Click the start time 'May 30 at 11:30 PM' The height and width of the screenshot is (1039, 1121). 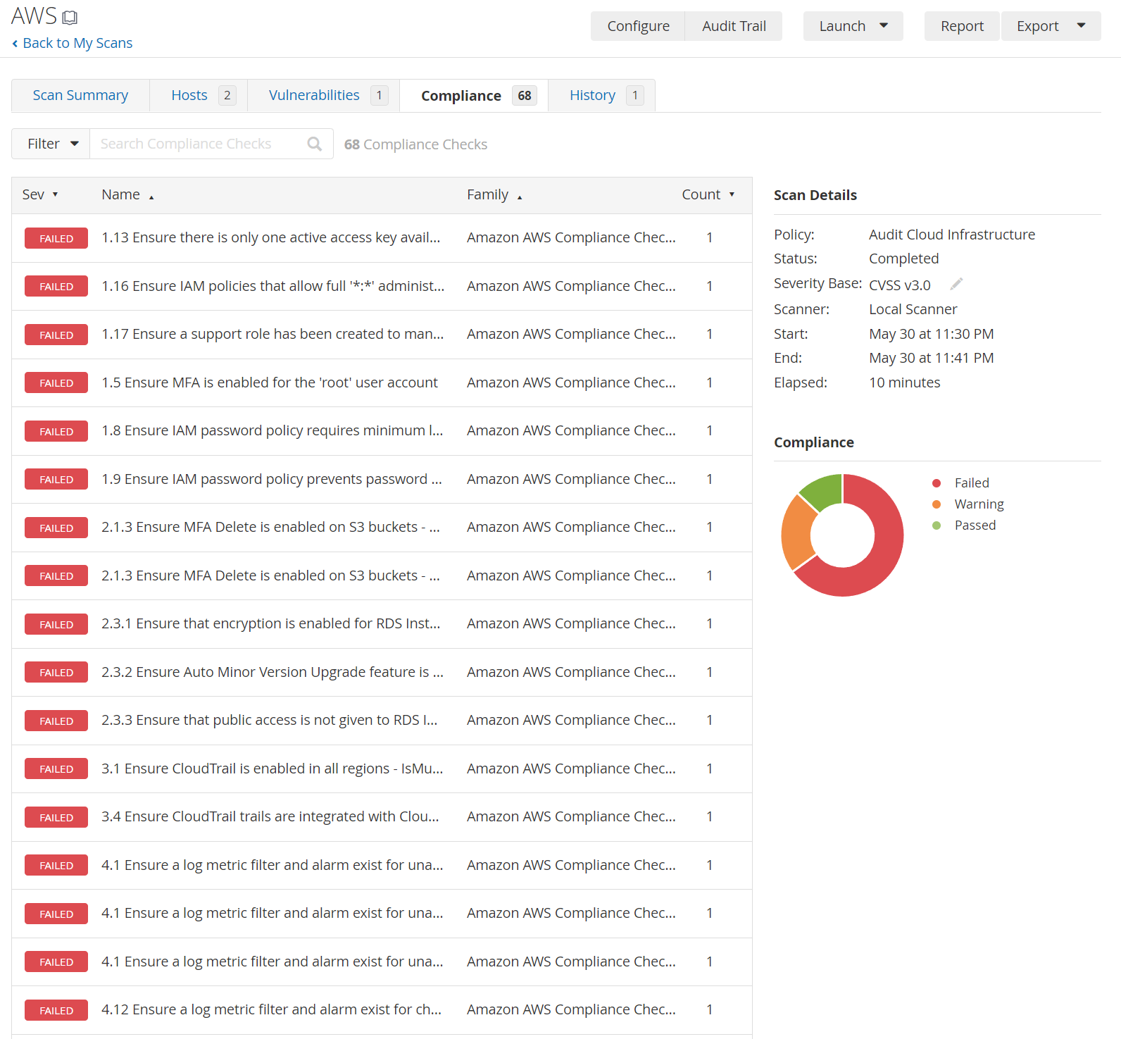coord(932,334)
